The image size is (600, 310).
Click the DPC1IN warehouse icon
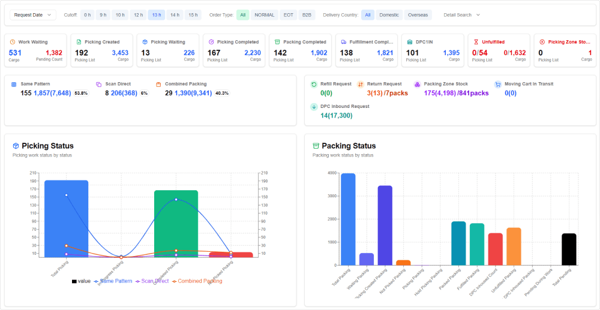pos(410,42)
